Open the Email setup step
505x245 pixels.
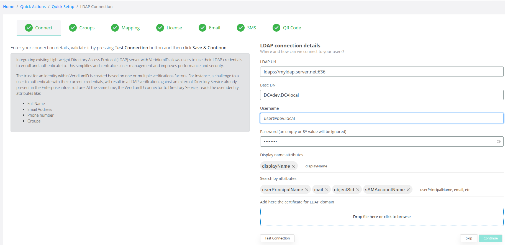[209, 28]
